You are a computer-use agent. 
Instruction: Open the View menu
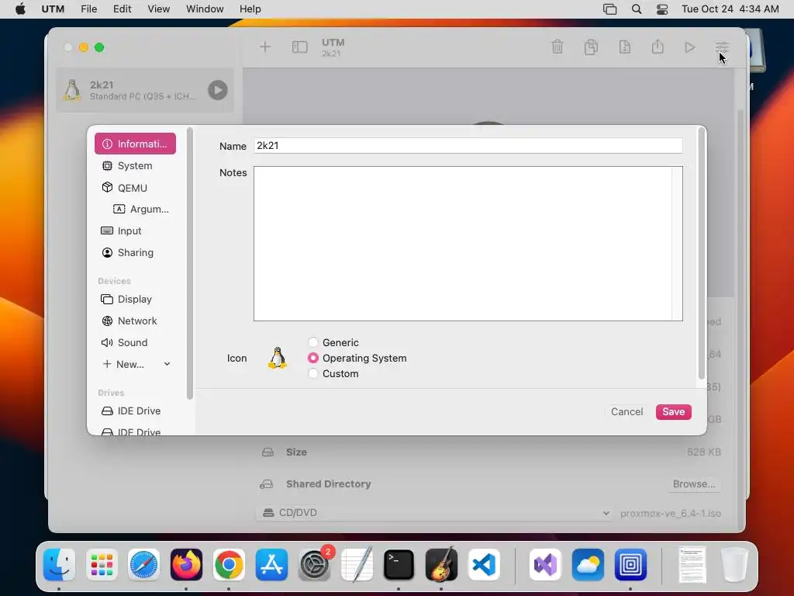tap(158, 9)
